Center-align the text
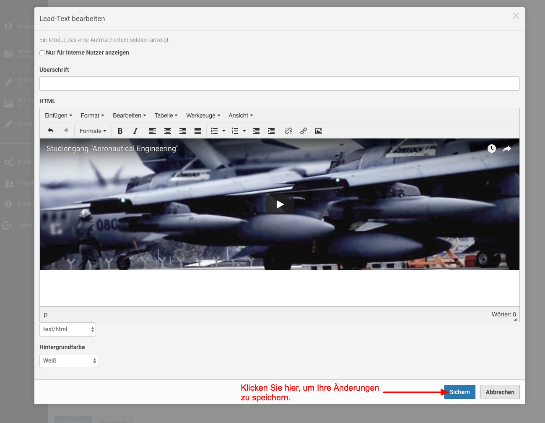This screenshot has width=545, height=423. tap(168, 131)
